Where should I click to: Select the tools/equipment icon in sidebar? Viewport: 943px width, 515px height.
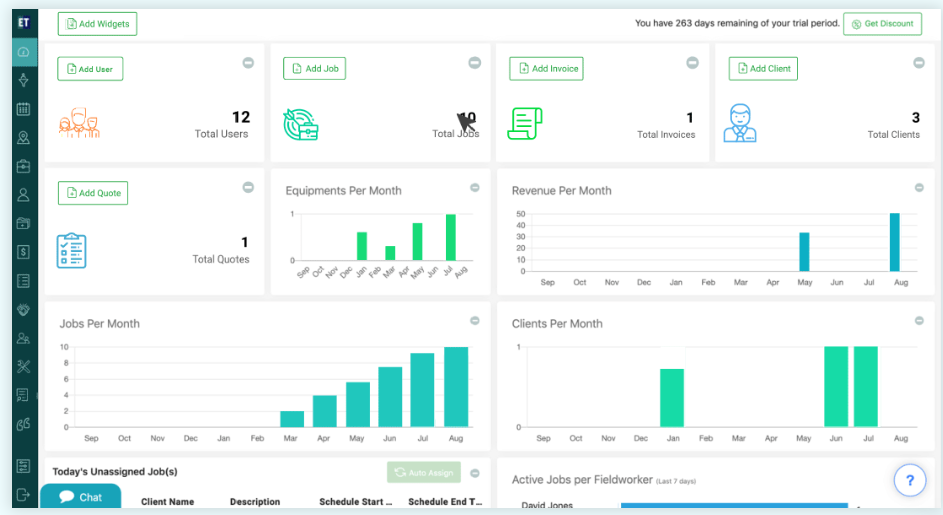24,367
